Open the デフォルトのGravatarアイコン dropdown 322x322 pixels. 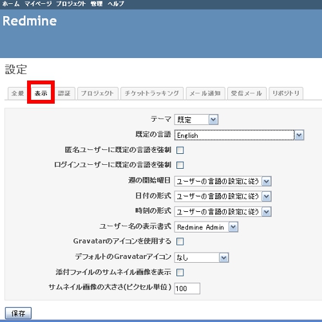202,258
